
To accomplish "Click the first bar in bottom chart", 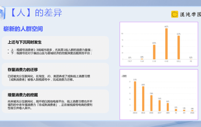I will [x=135, y=96].
